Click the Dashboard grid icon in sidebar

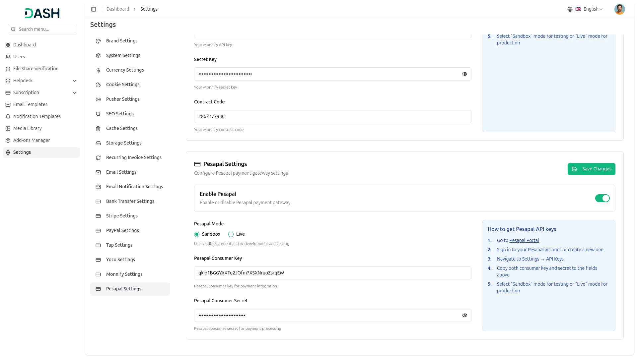pyautogui.click(x=8, y=45)
